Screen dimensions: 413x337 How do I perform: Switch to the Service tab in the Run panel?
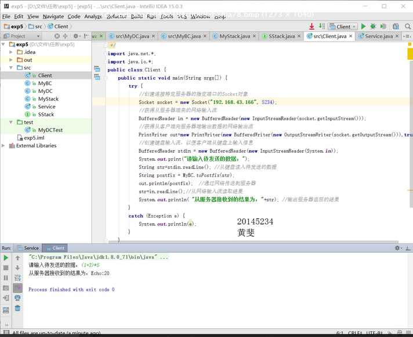[28, 248]
